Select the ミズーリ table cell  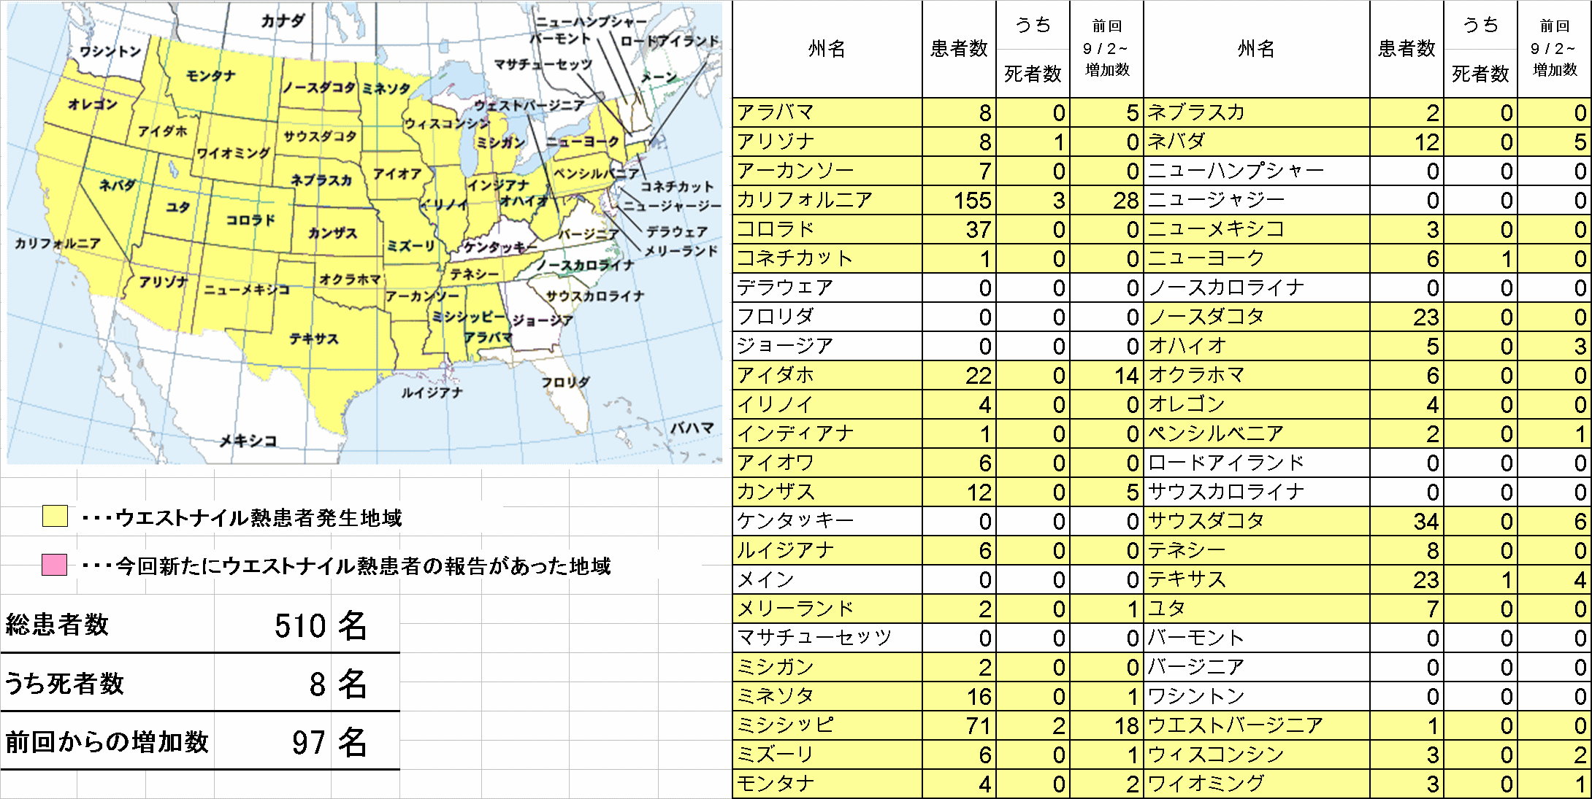(827, 754)
